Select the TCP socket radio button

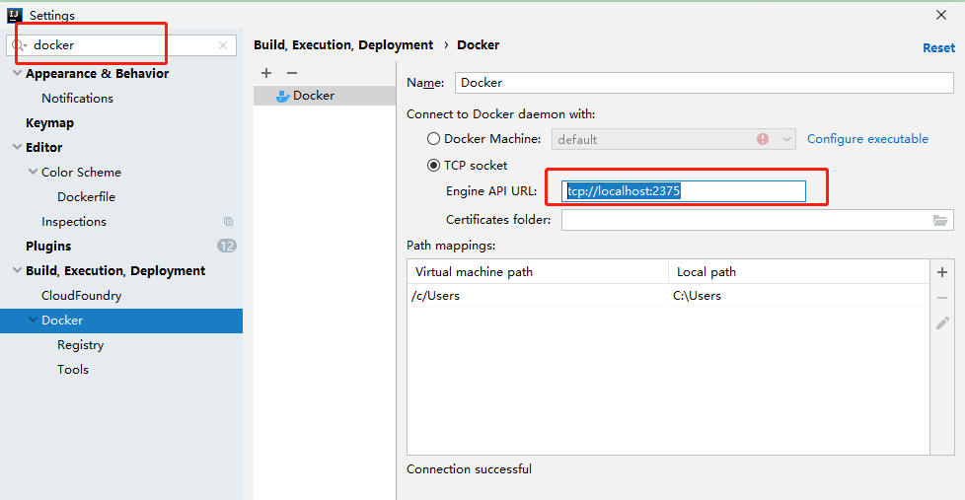(434, 166)
